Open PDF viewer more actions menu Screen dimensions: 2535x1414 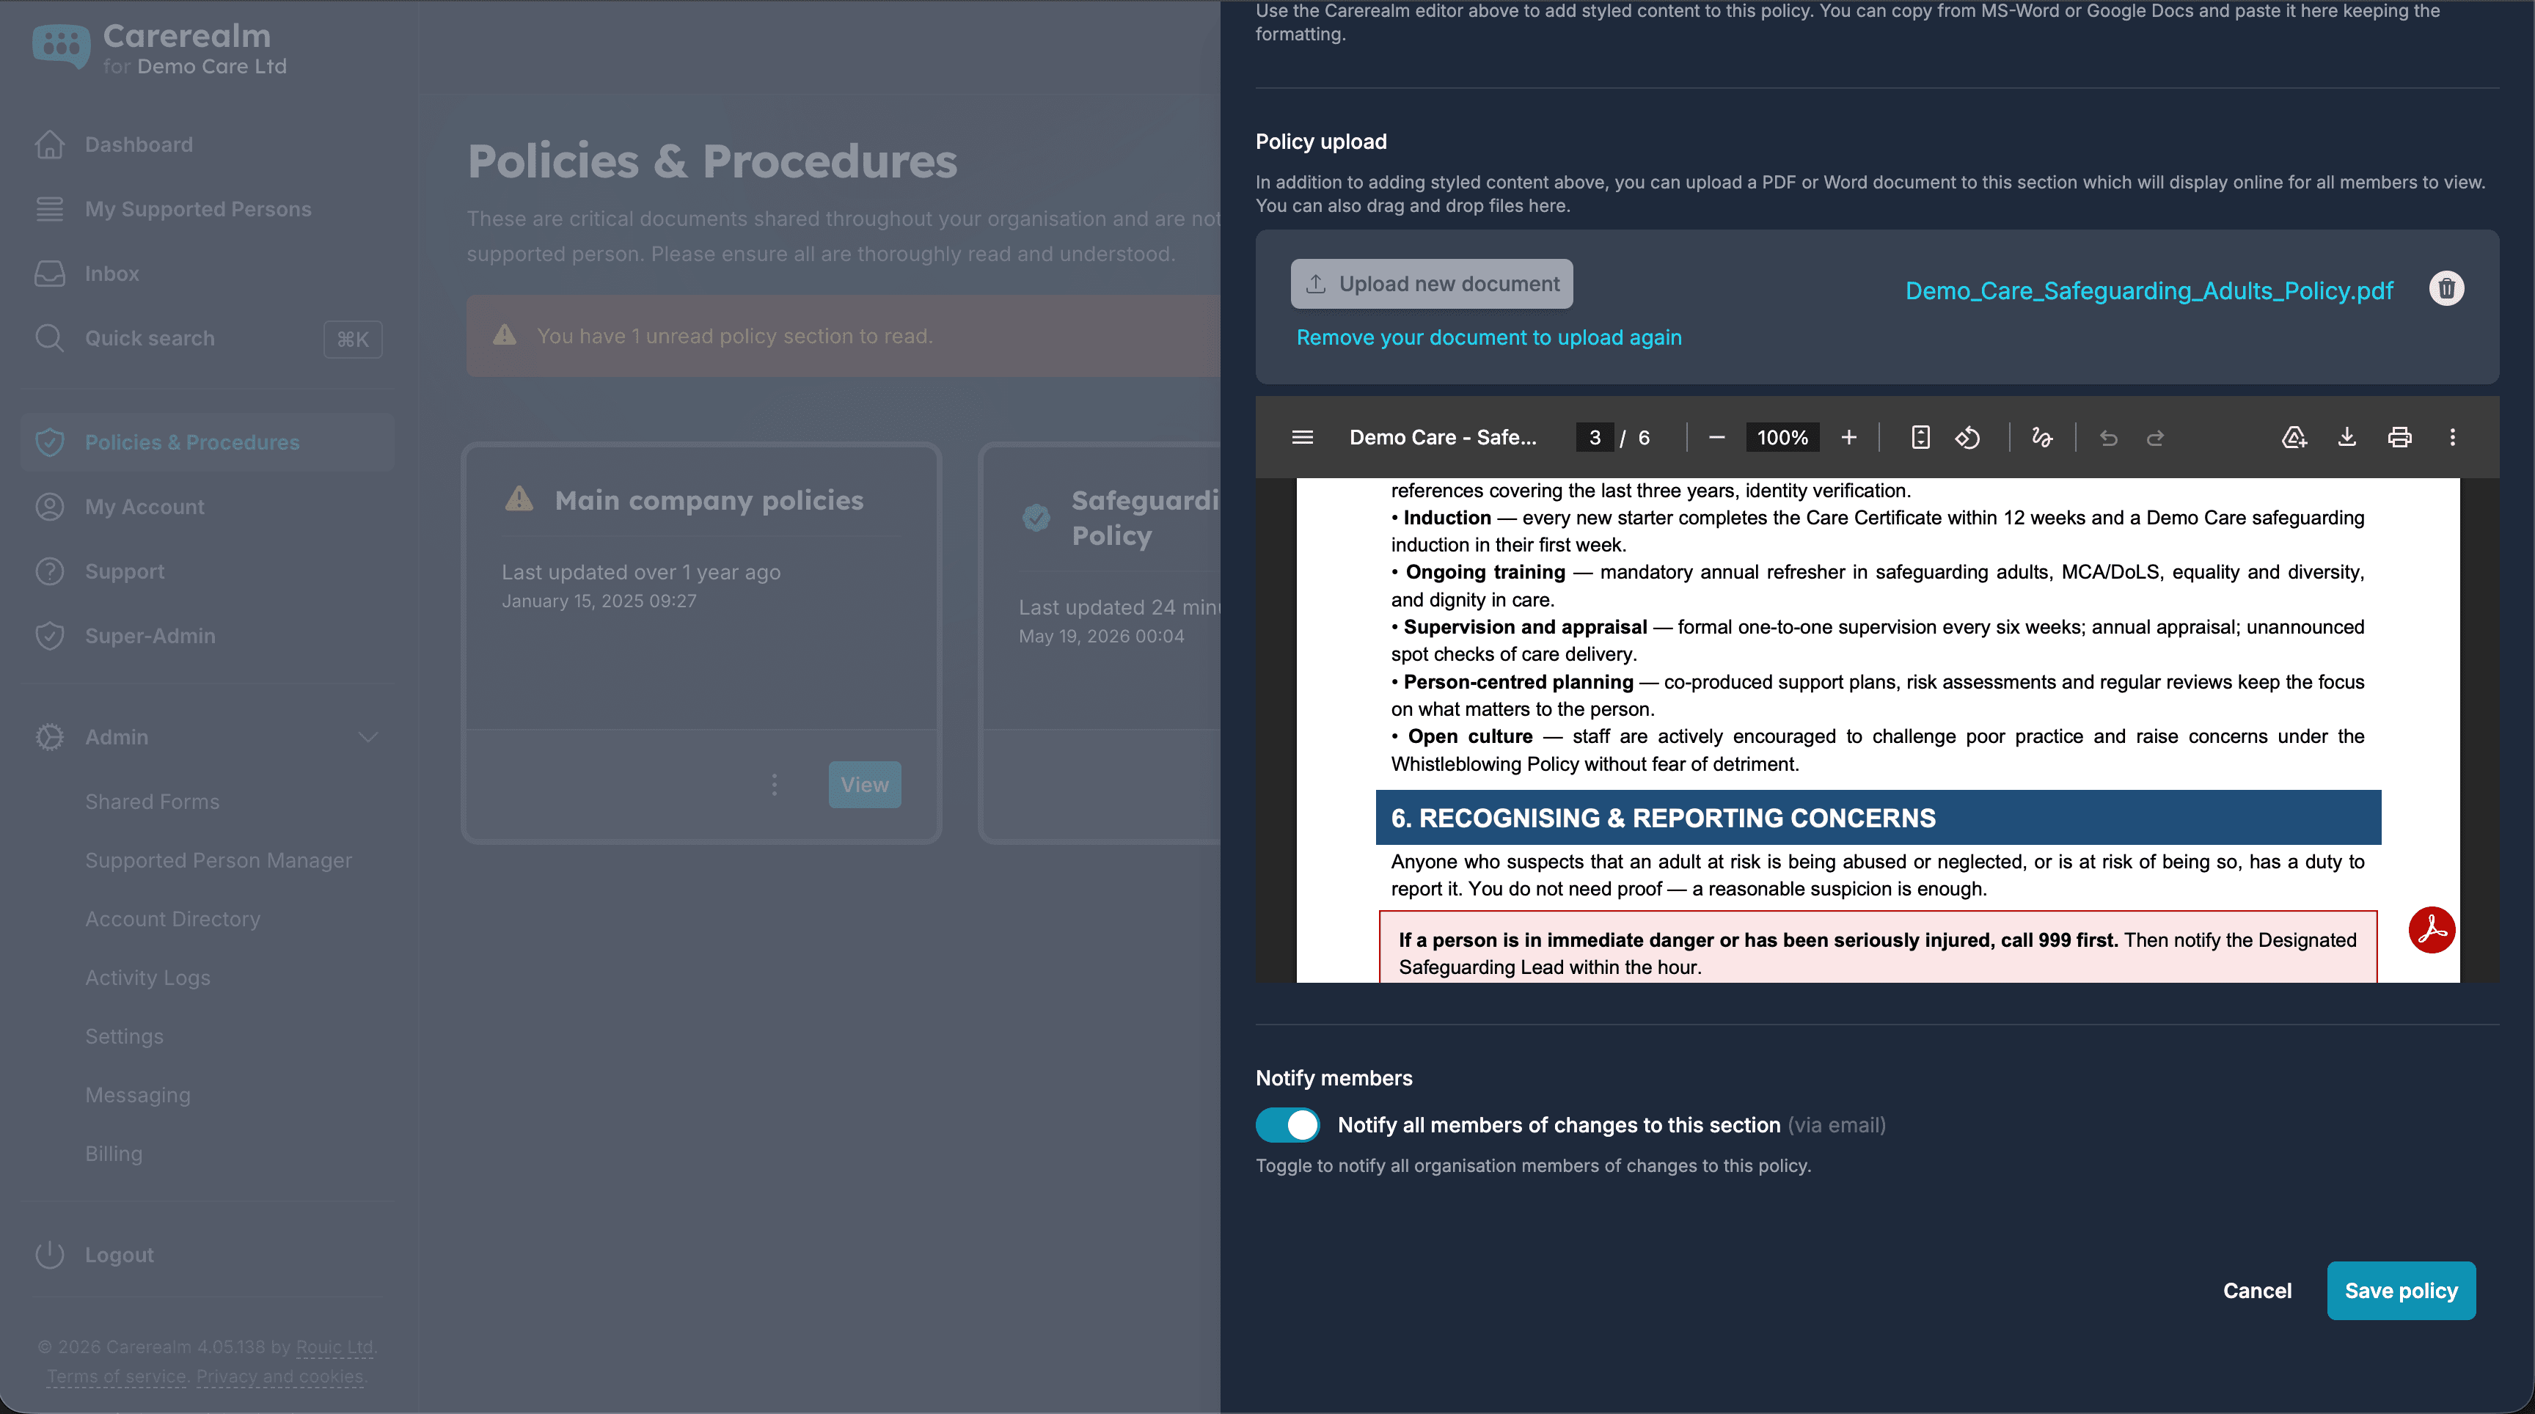click(2451, 437)
